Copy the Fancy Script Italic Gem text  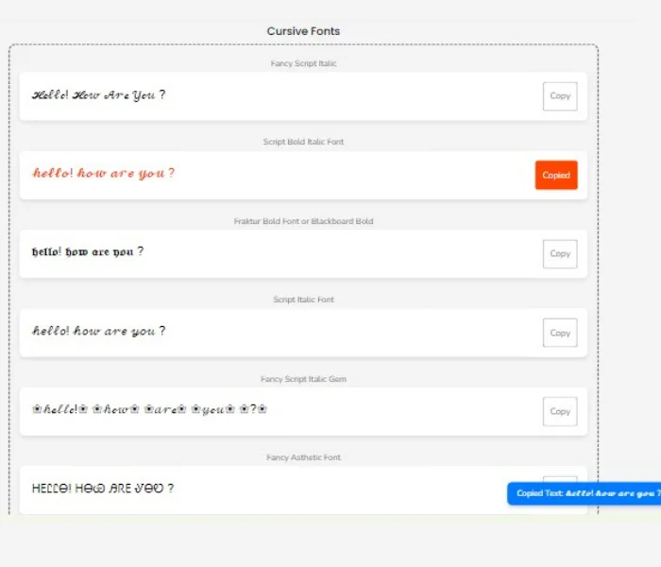pos(560,411)
